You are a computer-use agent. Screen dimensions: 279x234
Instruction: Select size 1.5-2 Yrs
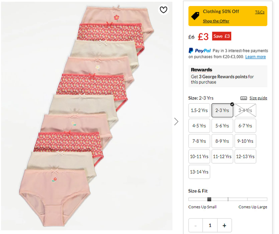coord(199,110)
